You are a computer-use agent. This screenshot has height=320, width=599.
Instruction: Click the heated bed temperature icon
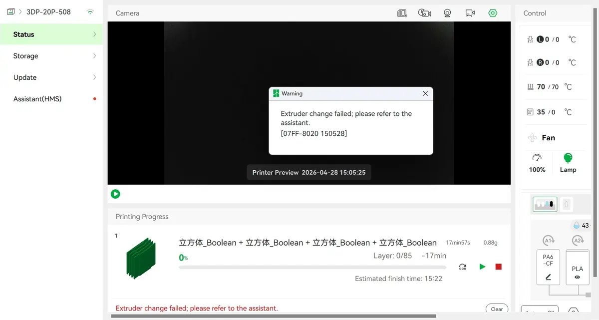click(x=530, y=86)
